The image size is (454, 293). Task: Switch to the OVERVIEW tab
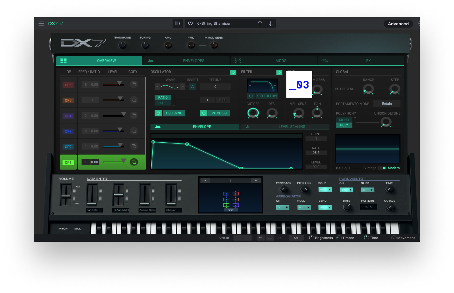coord(99,61)
